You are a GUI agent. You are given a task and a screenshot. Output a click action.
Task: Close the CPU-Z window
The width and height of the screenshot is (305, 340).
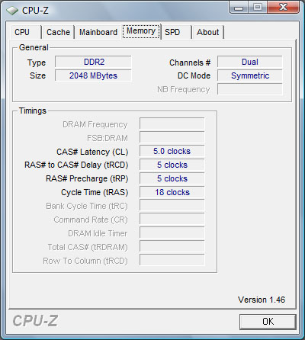[x=283, y=7]
